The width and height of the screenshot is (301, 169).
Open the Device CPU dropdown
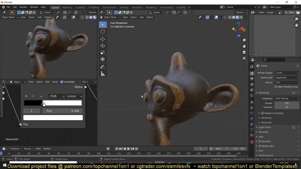click(x=287, y=83)
